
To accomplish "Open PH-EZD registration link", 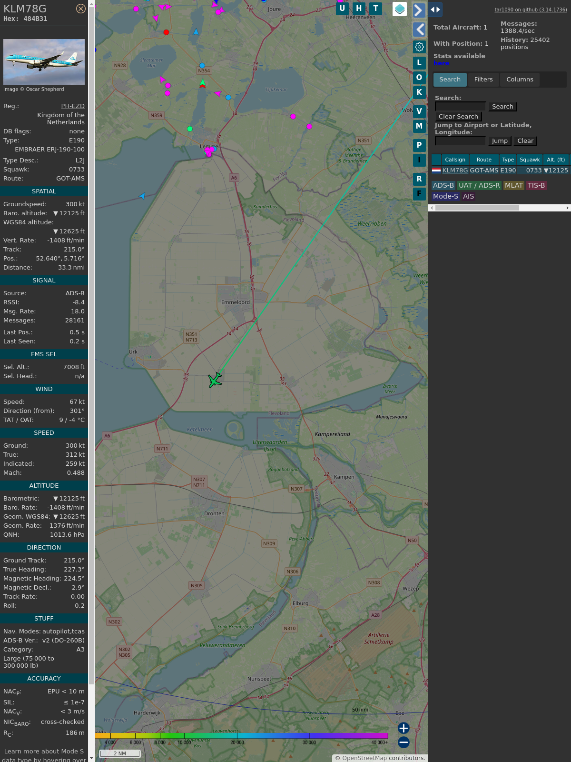I will (x=73, y=106).
